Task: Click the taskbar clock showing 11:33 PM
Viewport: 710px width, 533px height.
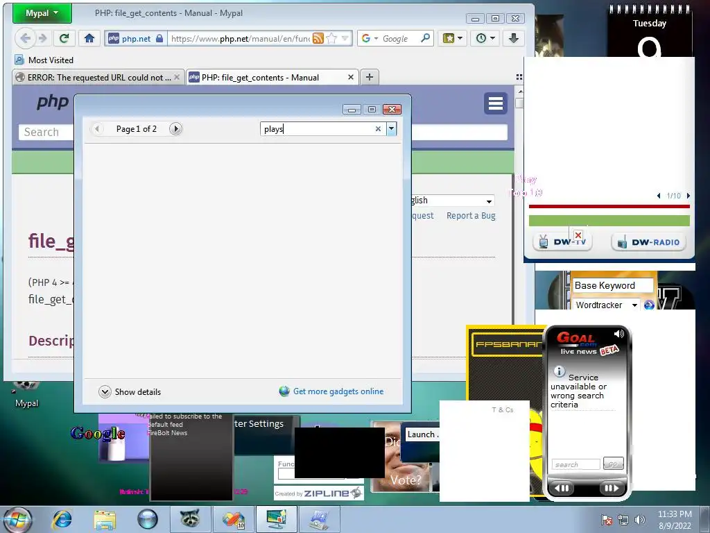Action: 675,519
